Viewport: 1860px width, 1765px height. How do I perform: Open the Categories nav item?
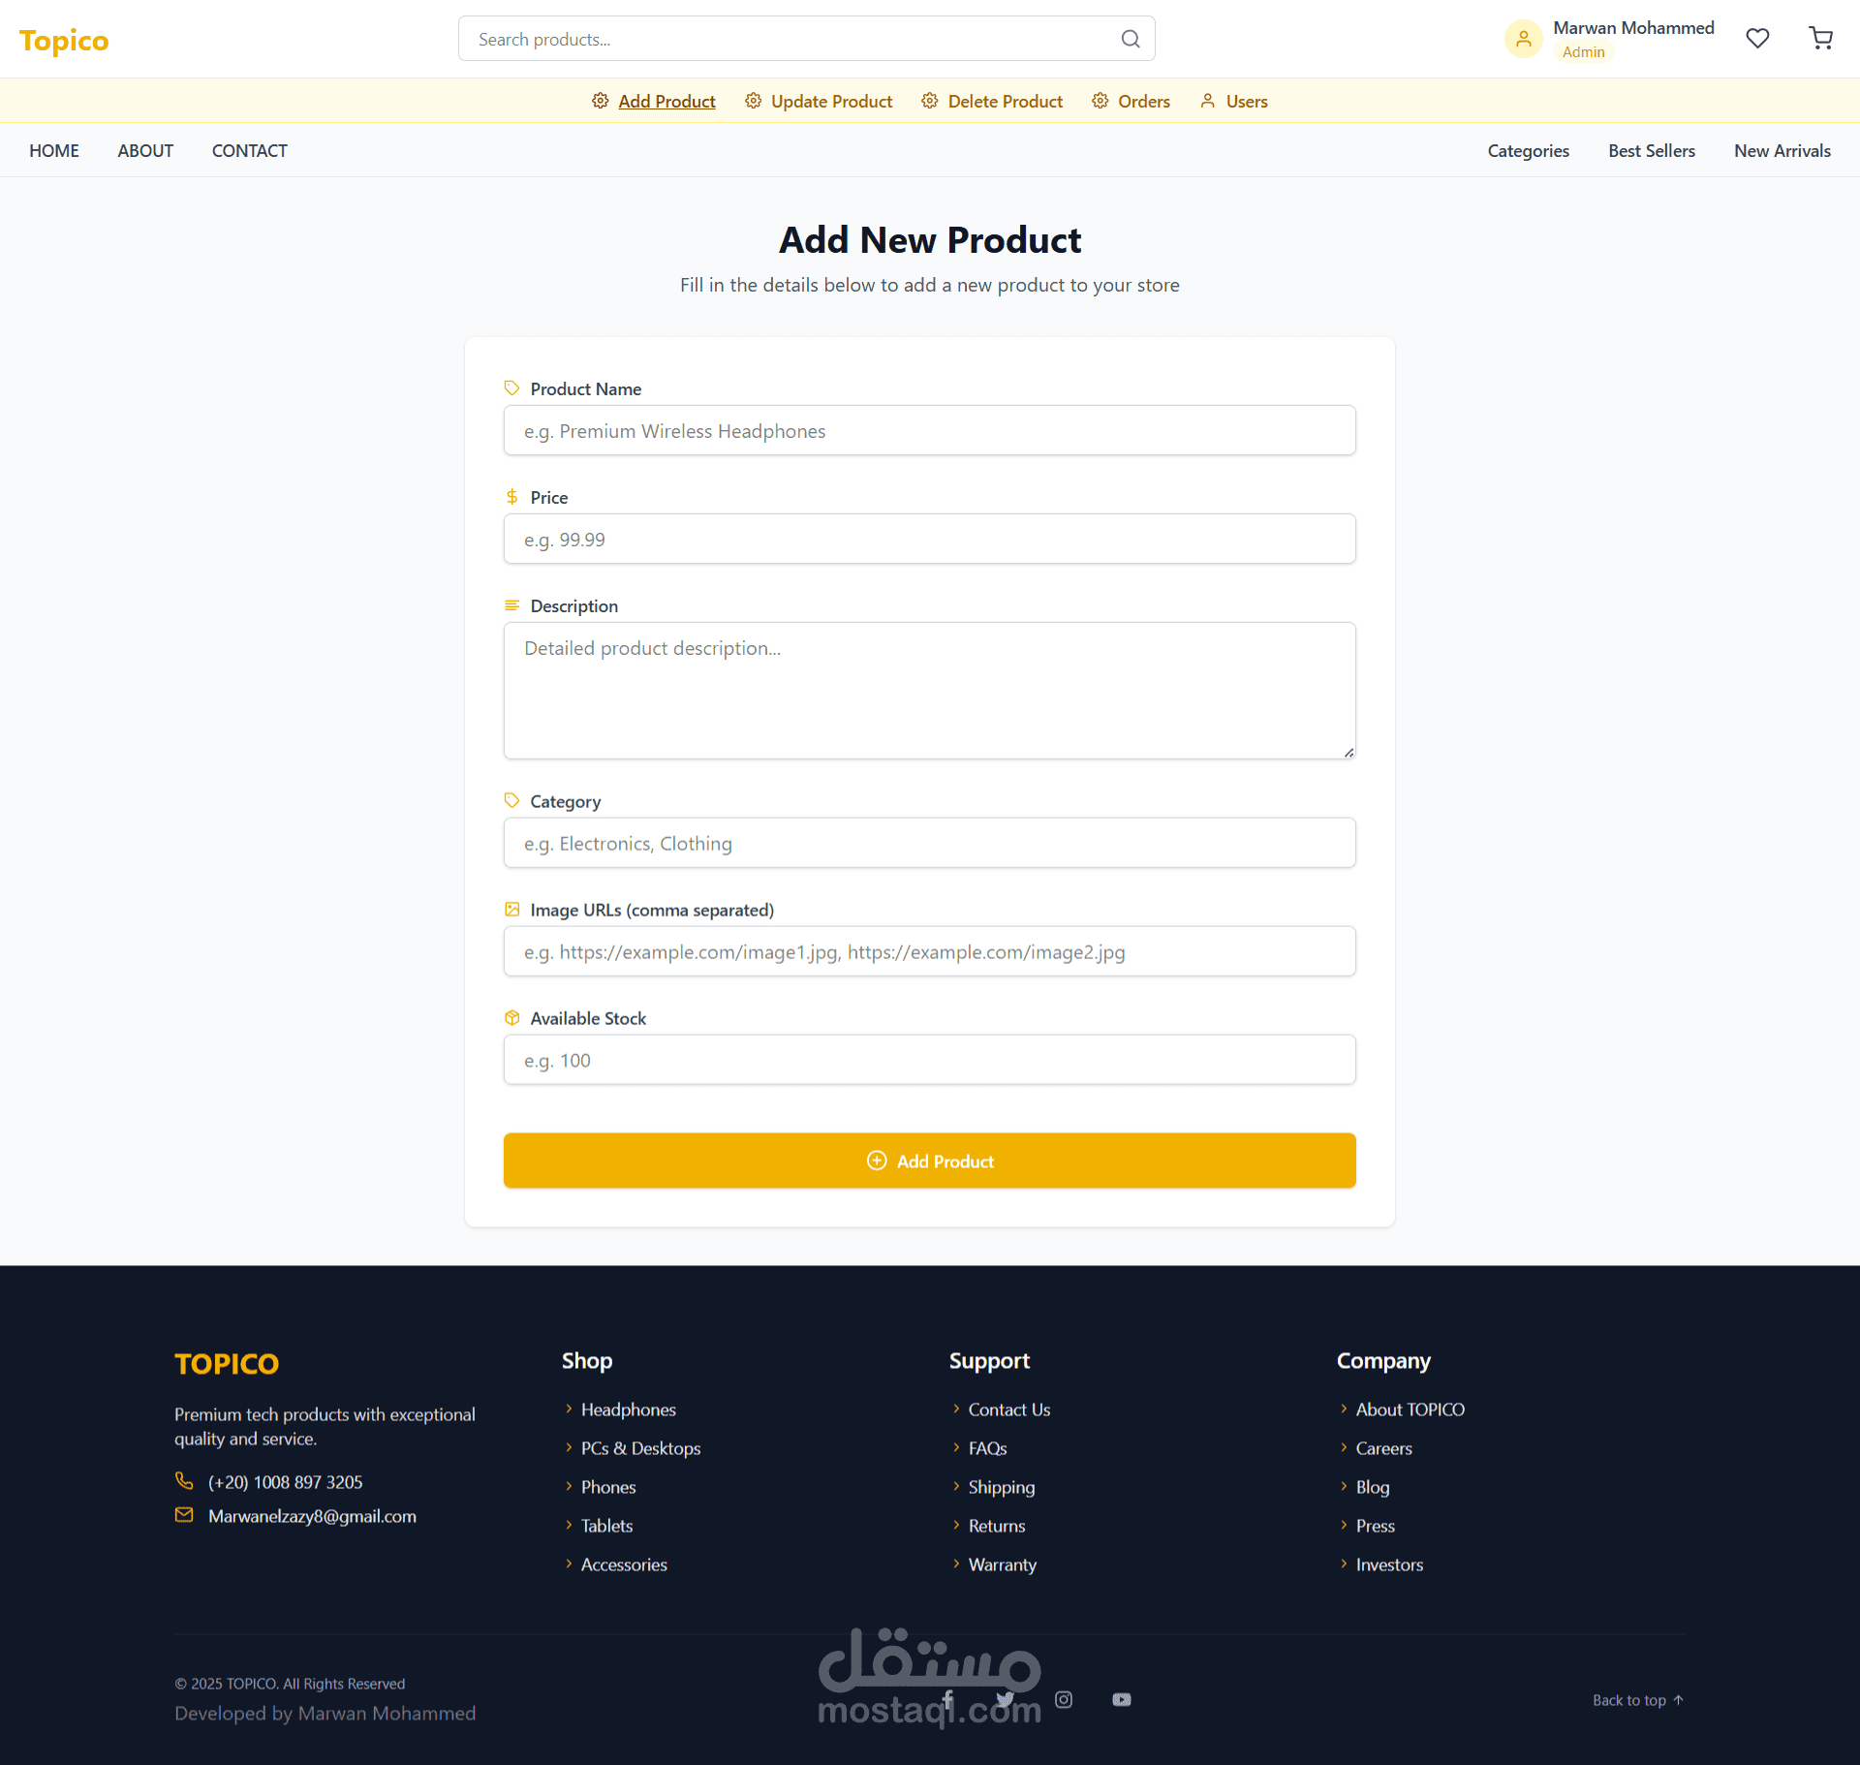(1528, 150)
